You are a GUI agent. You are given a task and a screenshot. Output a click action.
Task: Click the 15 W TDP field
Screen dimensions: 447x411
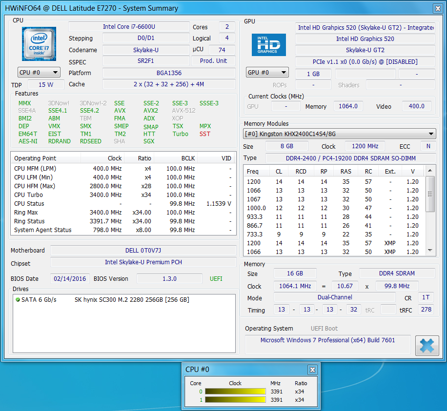coord(46,85)
